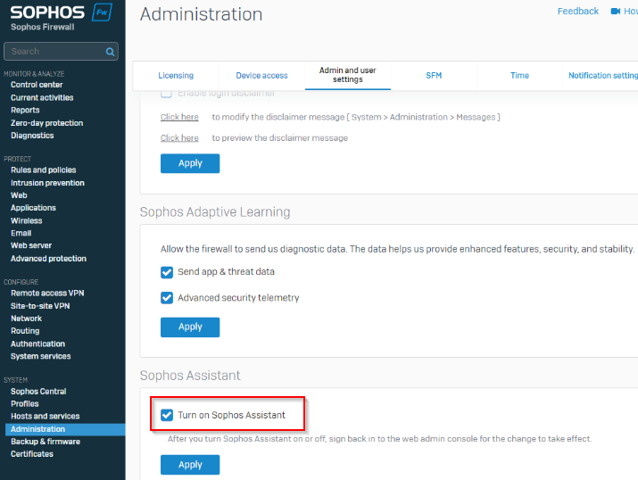This screenshot has width=638, height=480.
Task: Toggle Send app & threat data checkbox
Action: pyautogui.click(x=167, y=272)
